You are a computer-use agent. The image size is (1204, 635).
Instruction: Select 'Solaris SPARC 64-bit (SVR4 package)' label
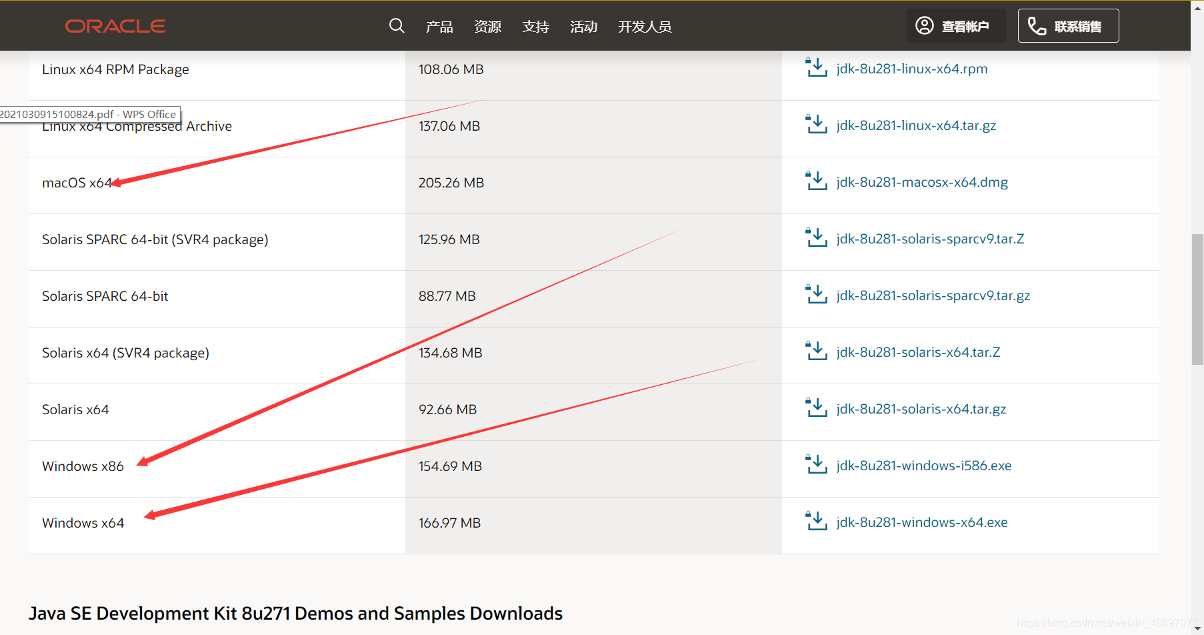[155, 239]
